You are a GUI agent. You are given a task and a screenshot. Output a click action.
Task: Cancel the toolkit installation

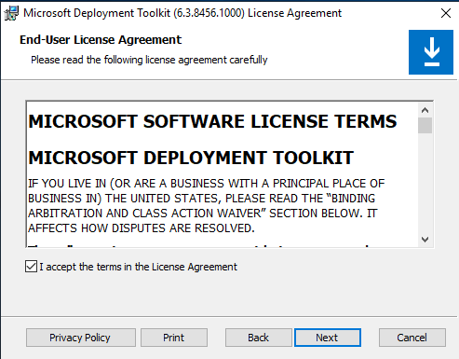(x=412, y=338)
